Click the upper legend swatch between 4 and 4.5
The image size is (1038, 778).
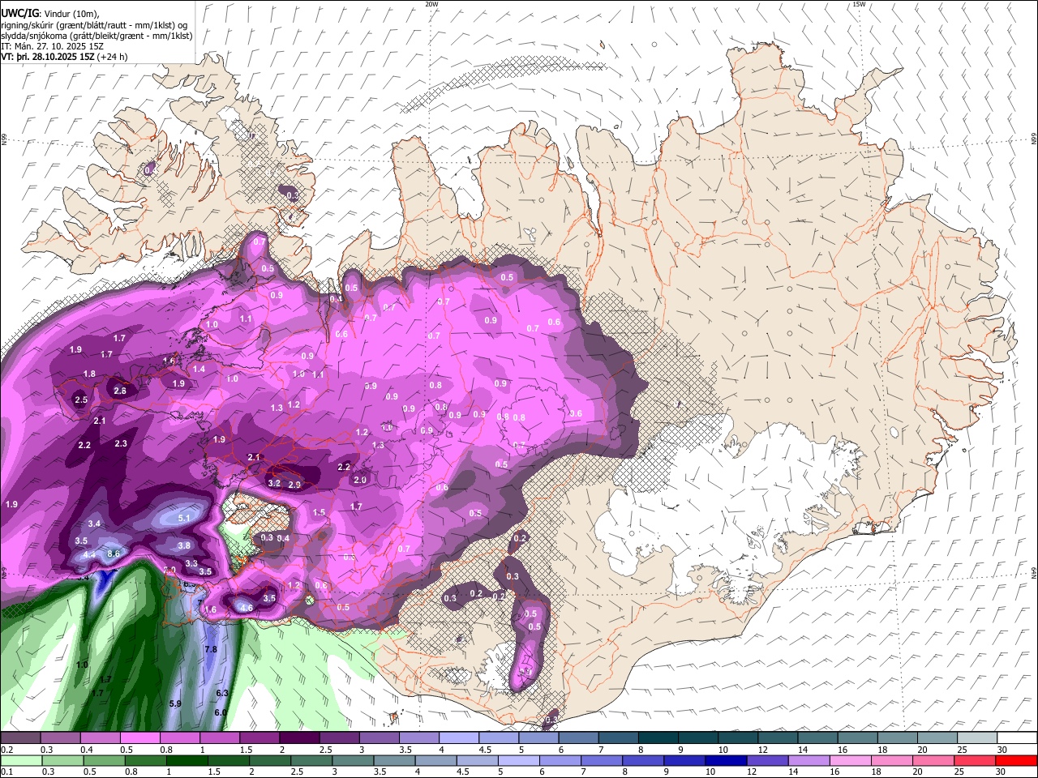[x=458, y=738]
